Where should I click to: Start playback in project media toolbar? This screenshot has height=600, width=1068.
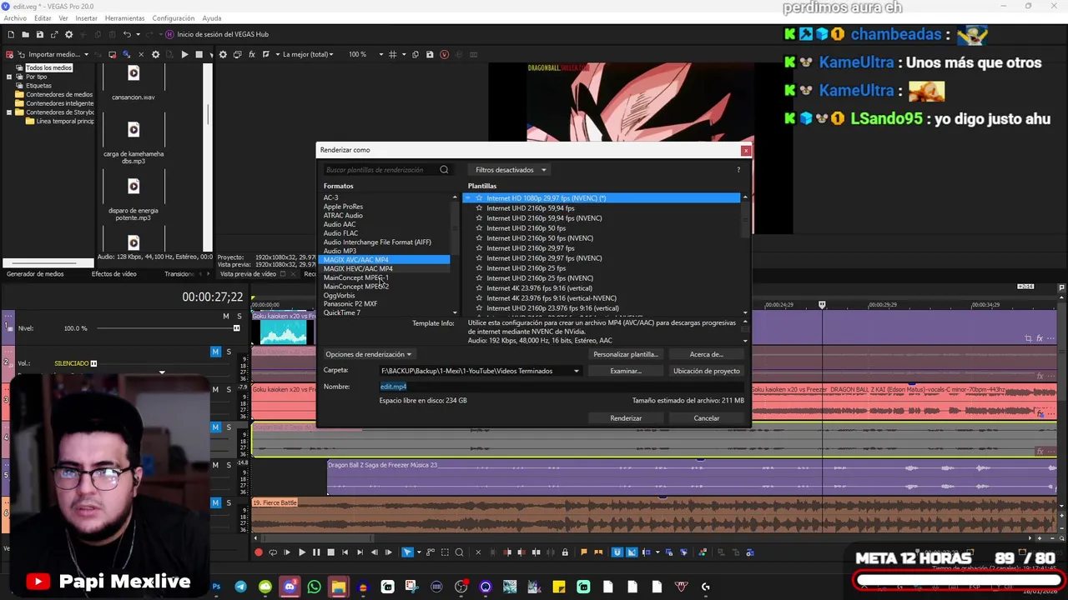click(x=184, y=54)
